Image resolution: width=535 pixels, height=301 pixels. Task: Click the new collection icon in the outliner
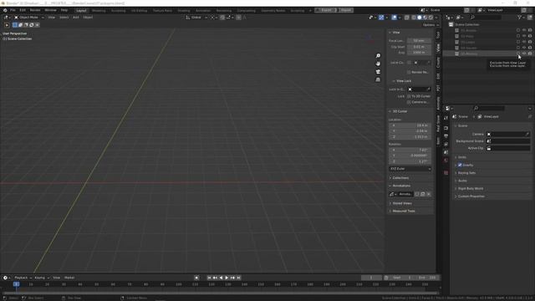530,17
